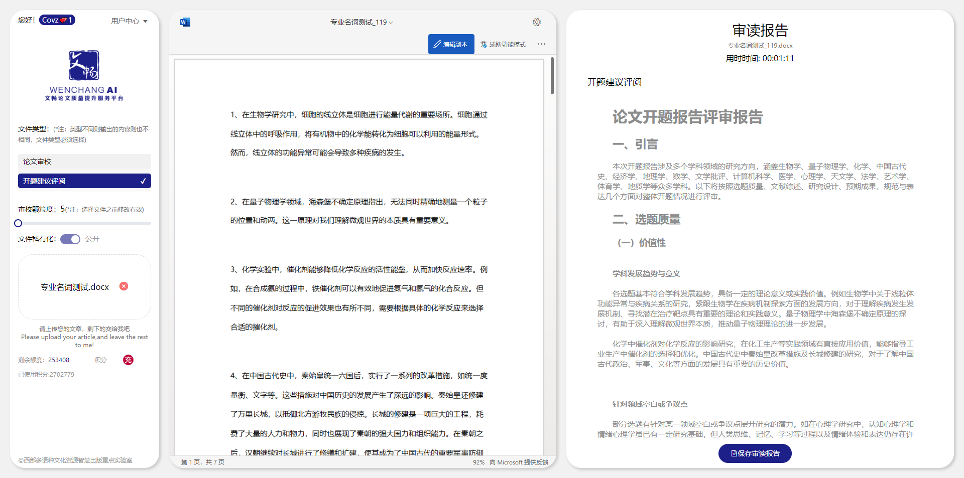This screenshot has width=964, height=478.
Task: Click the 第1页 共7页 page indicator
Action: click(203, 462)
